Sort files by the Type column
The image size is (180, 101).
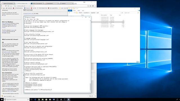[x=111, y=15]
